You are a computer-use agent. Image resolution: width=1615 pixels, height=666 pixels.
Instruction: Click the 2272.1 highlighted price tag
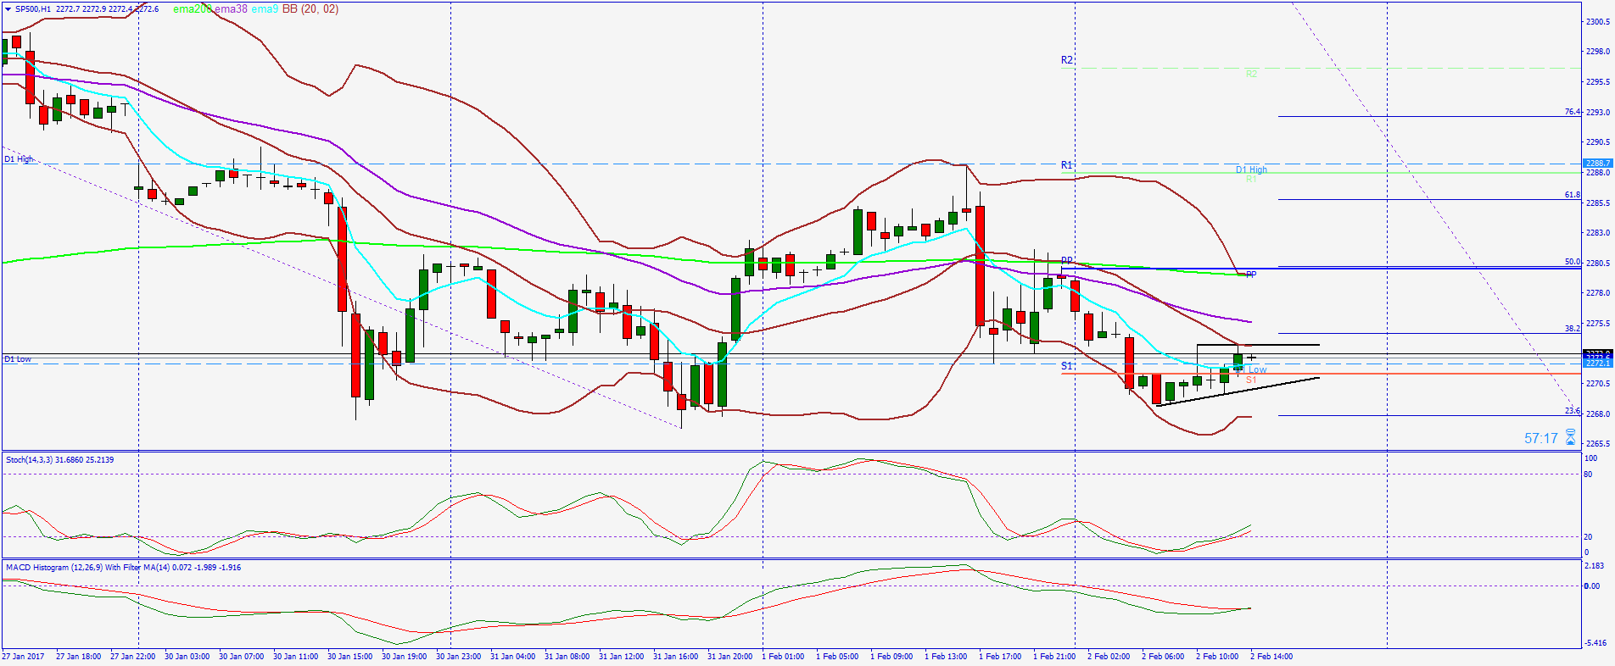(x=1597, y=363)
